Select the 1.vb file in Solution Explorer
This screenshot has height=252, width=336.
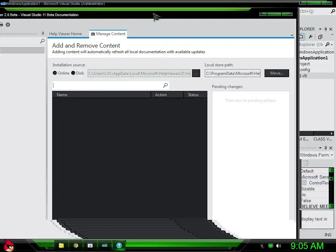click(x=303, y=76)
